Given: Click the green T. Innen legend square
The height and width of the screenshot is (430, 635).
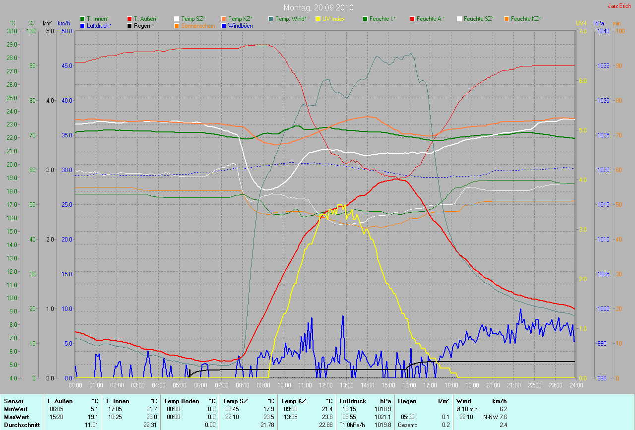Looking at the screenshot, I should click(83, 19).
